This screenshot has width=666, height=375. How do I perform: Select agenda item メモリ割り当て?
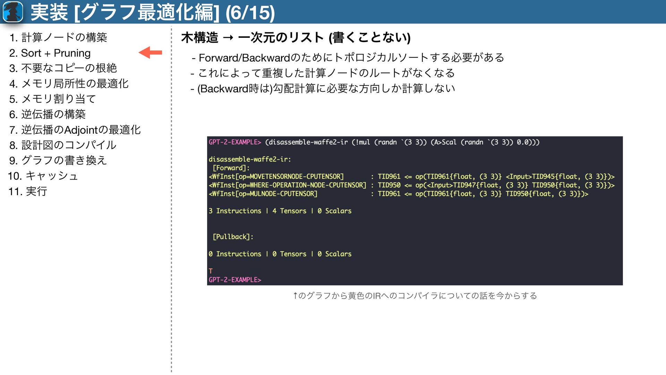coord(53,99)
